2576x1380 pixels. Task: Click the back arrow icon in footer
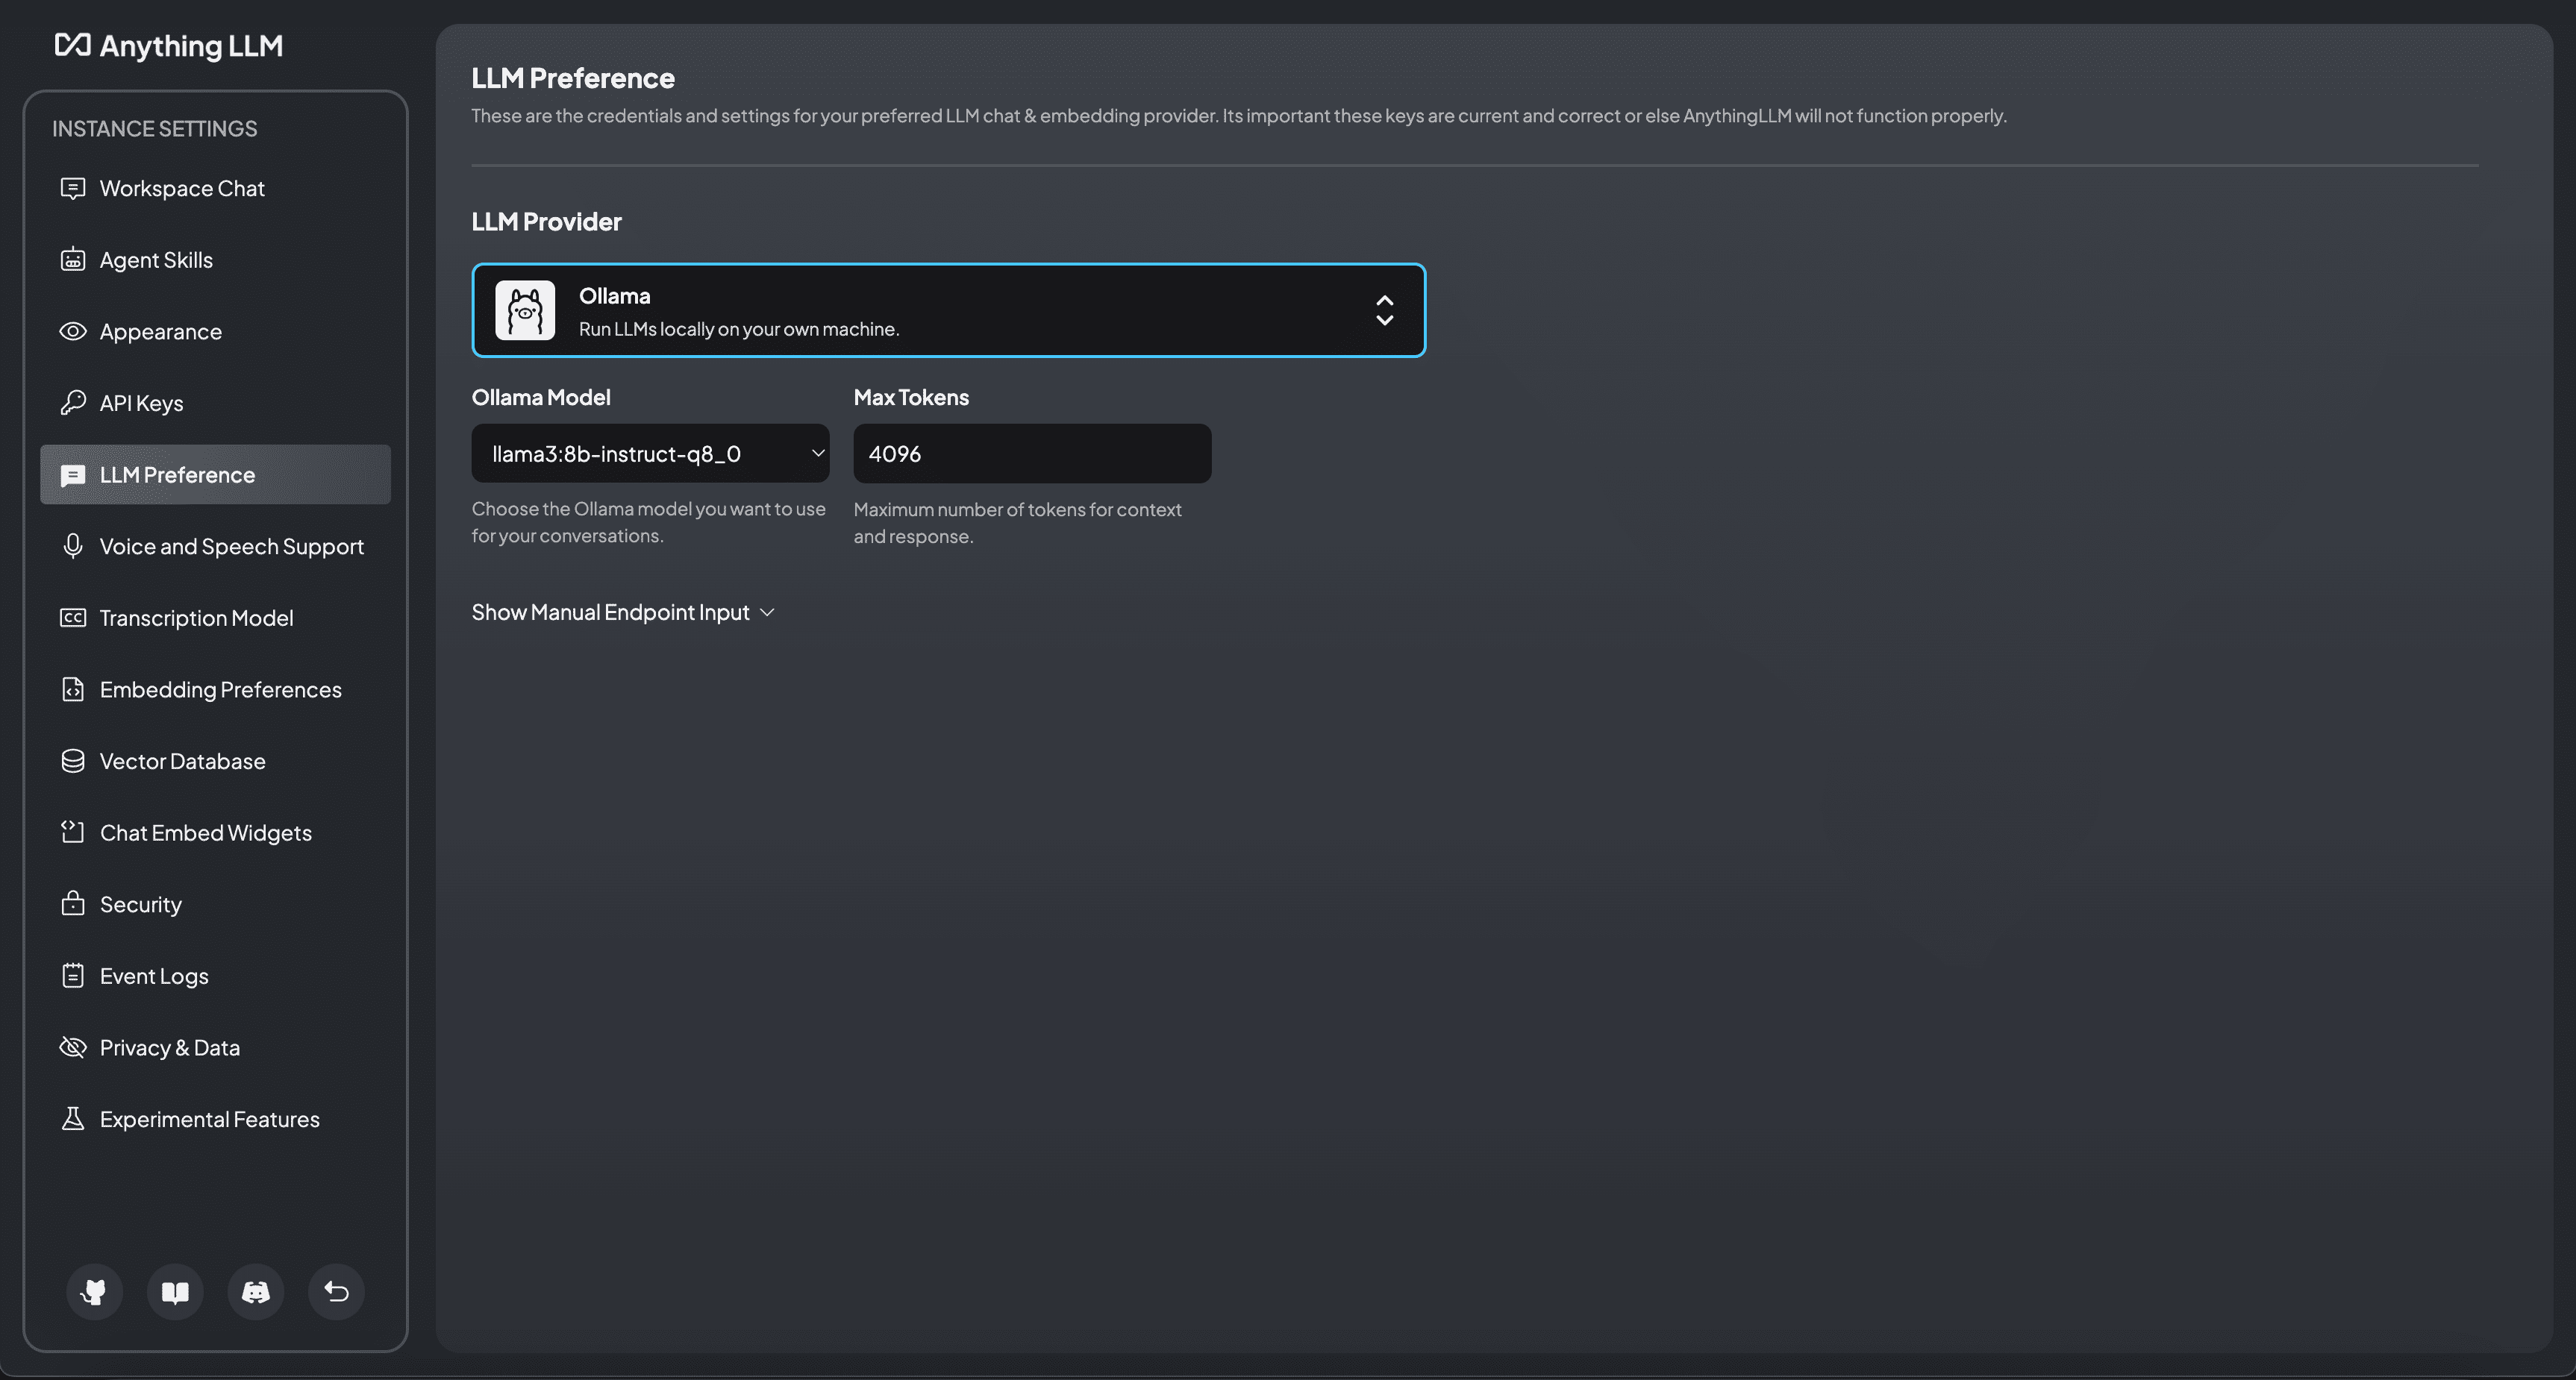pyautogui.click(x=336, y=1291)
